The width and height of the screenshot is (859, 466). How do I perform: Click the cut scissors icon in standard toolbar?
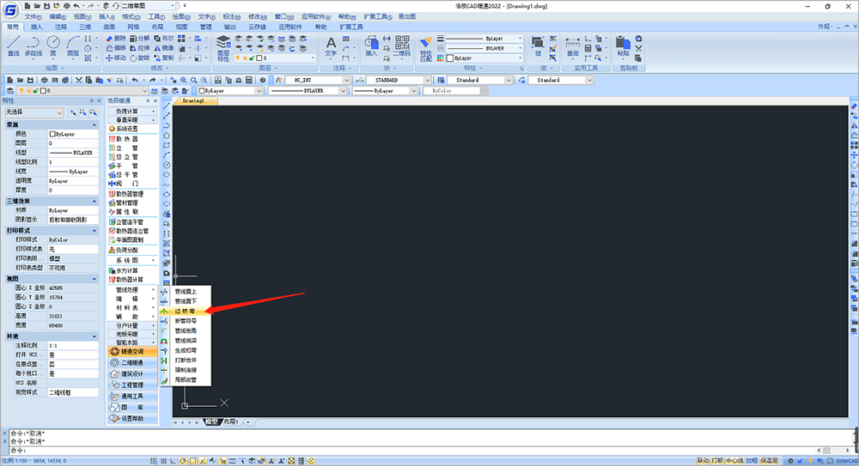pos(78,80)
